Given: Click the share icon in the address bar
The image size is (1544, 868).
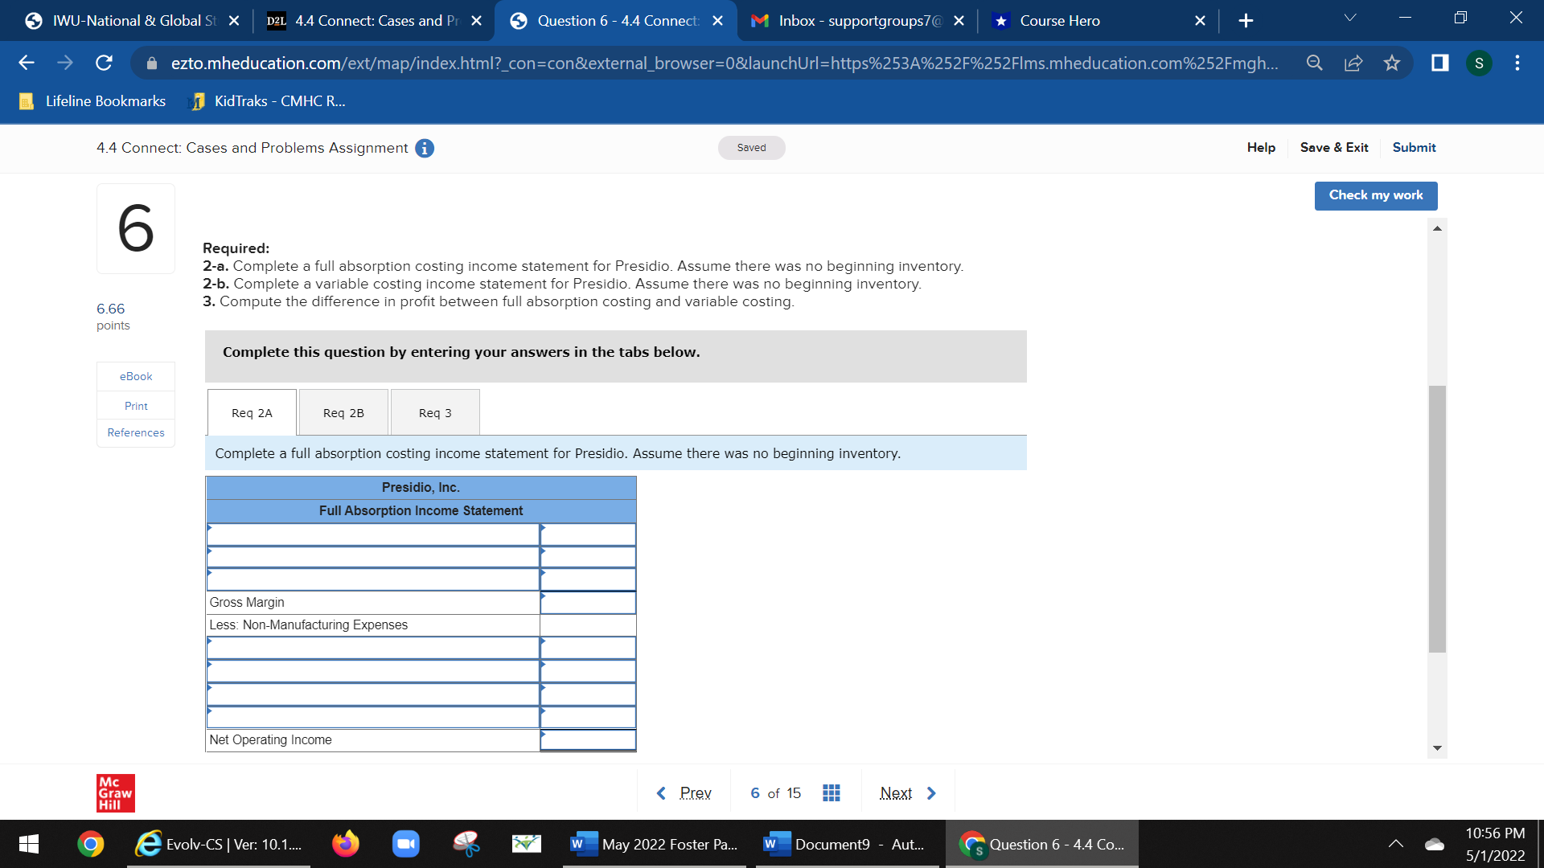Looking at the screenshot, I should [x=1353, y=63].
